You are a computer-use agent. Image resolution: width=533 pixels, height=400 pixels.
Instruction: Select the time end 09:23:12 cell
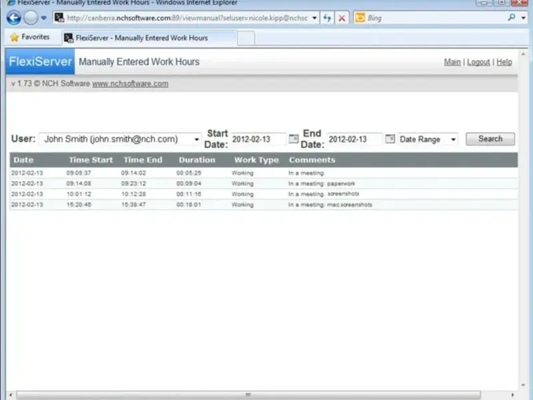click(133, 183)
